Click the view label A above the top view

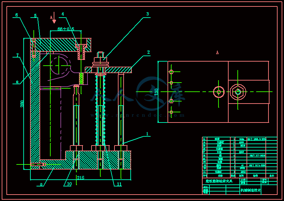pyautogui.click(x=217, y=52)
